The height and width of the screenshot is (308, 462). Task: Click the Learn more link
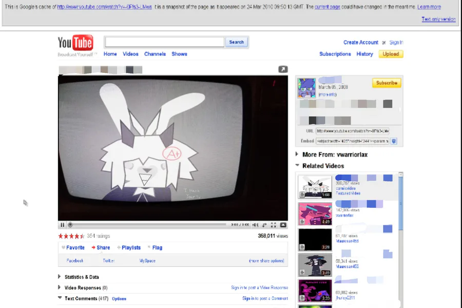[x=429, y=7]
